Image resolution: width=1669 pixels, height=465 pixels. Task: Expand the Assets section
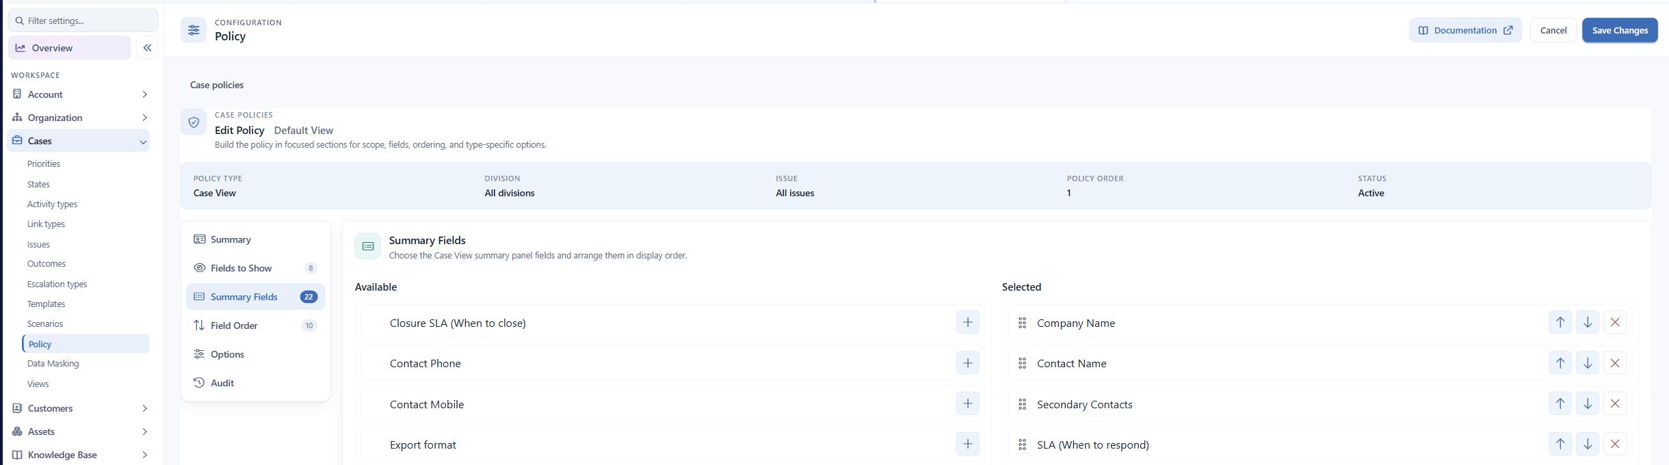coord(79,431)
